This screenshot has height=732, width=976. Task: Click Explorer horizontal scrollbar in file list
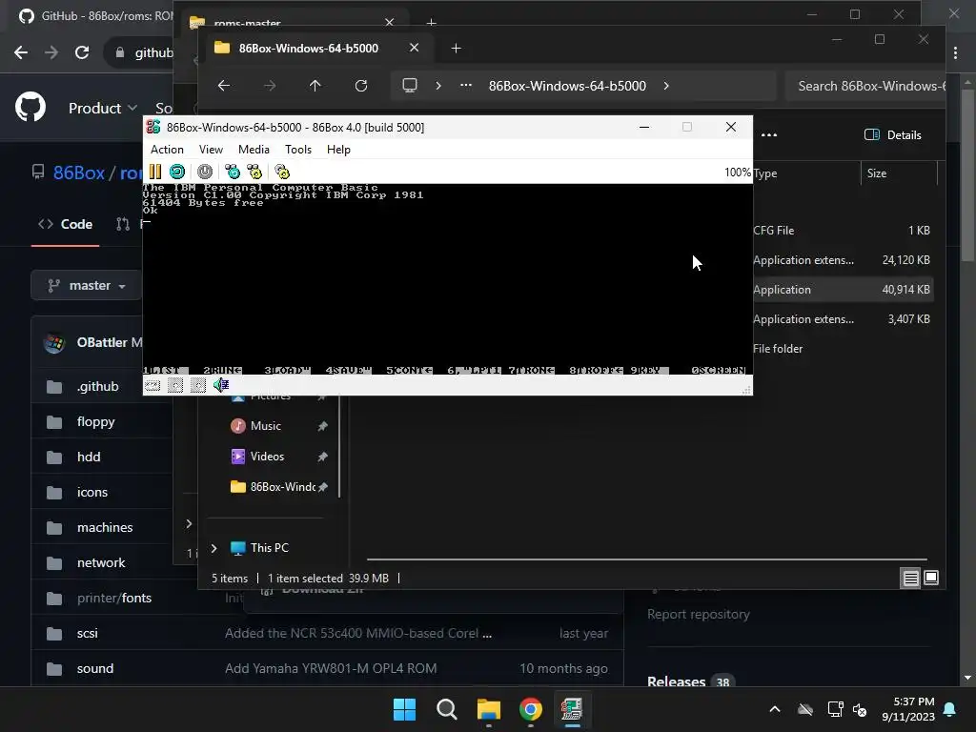[647, 559]
